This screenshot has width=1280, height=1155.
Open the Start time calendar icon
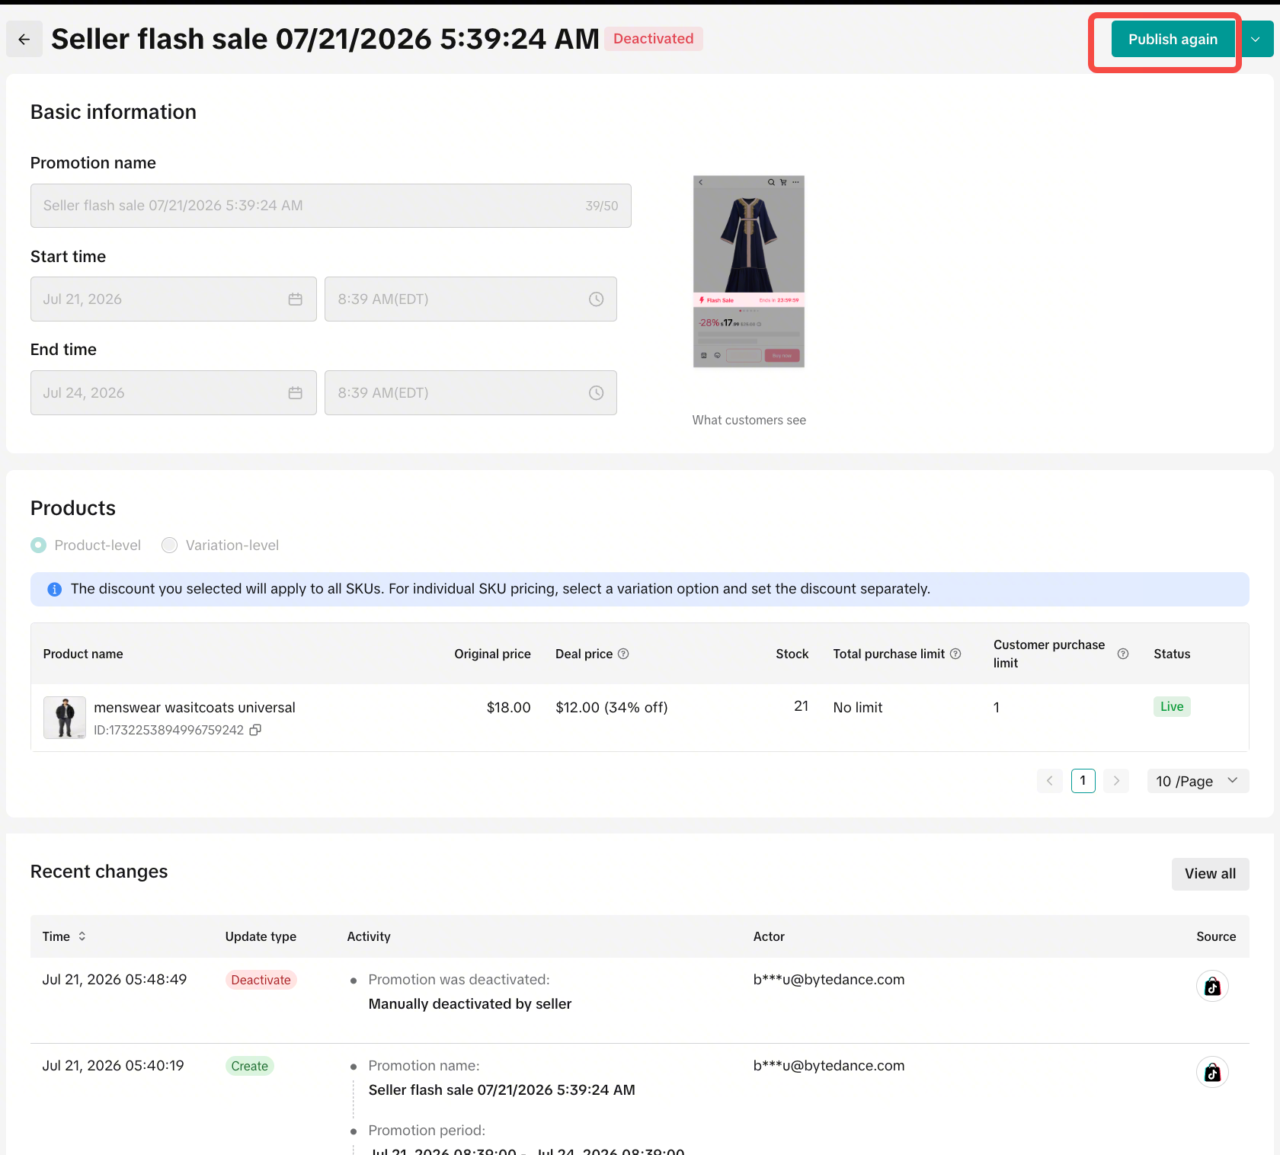[x=296, y=299]
